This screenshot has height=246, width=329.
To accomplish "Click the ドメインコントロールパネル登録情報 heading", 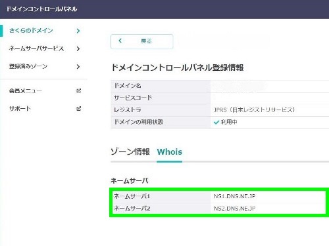I will (177, 68).
